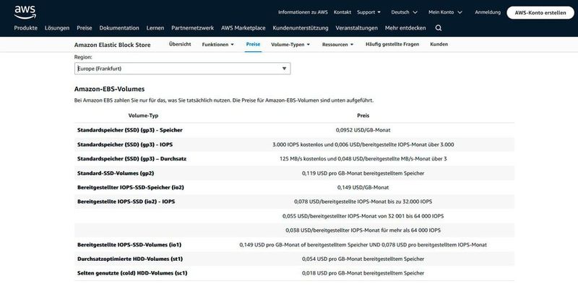
Task: Click AWS-Konto erstellen button
Action: tap(540, 12)
